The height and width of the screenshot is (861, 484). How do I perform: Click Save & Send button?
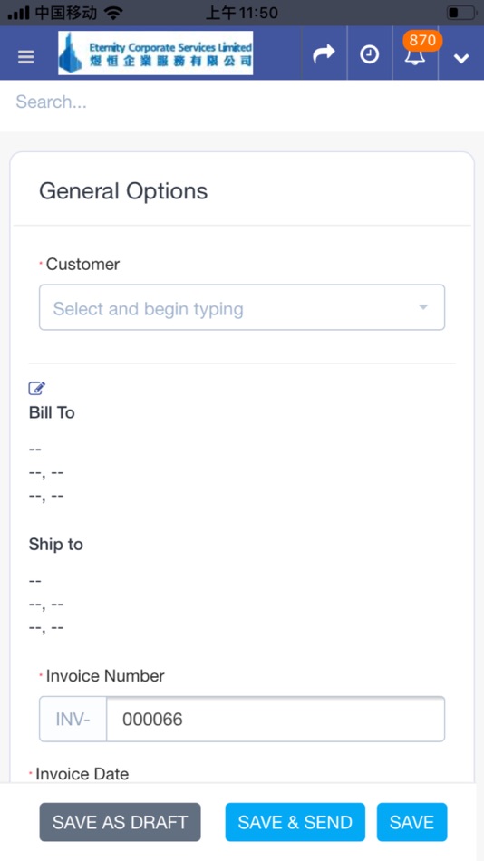coord(295,822)
